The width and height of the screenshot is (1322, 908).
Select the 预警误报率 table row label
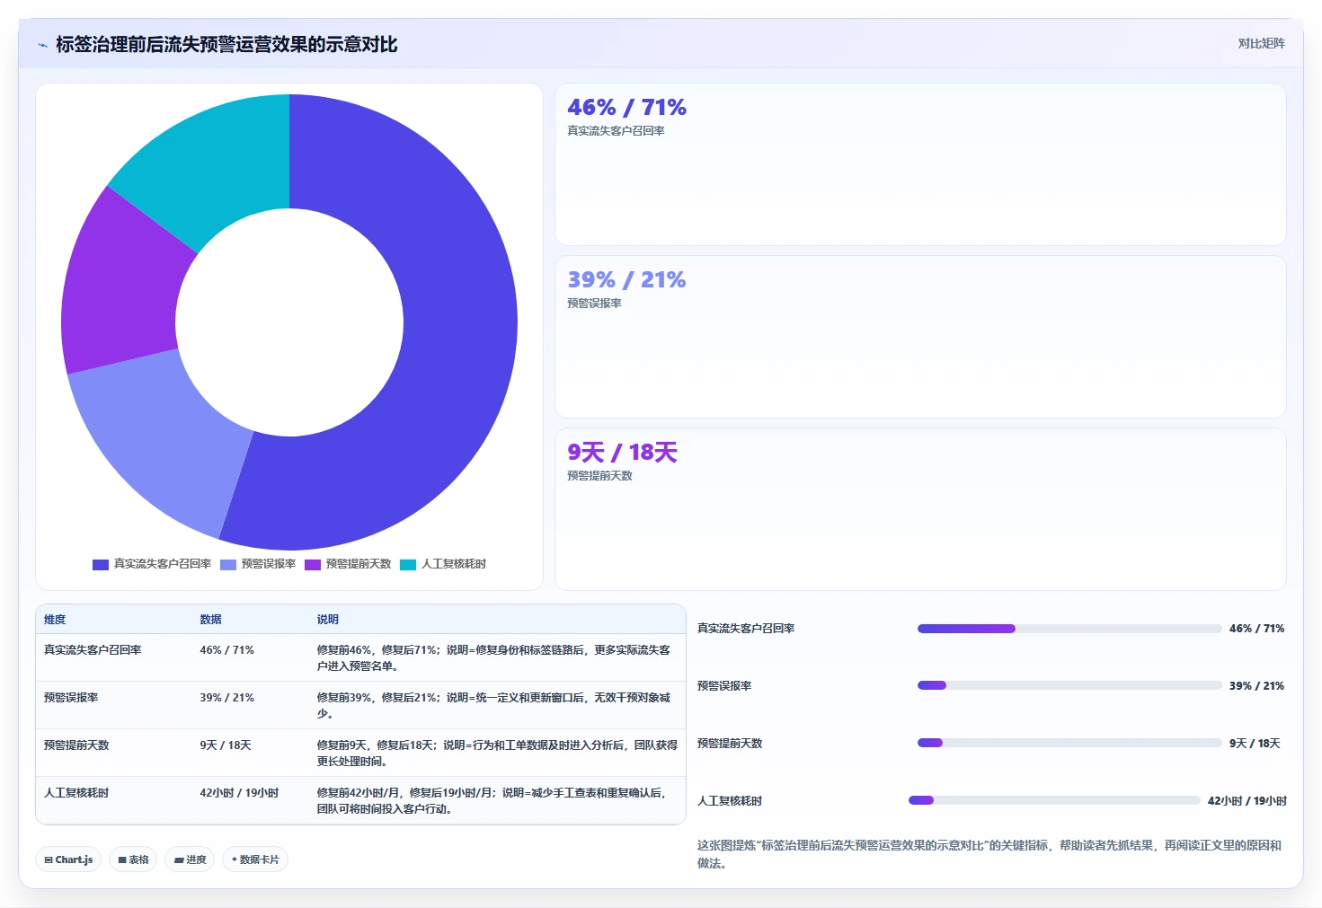(x=71, y=698)
